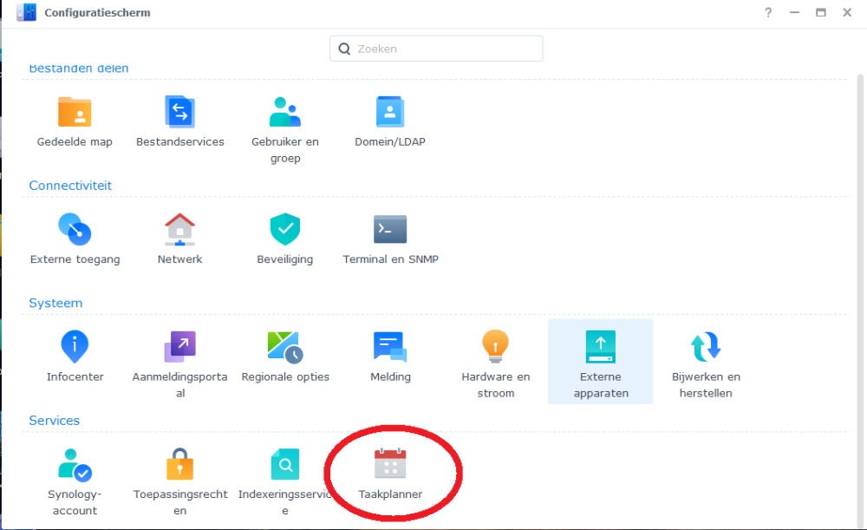Open Terminal en SNMP
867x530 pixels.
(390, 229)
